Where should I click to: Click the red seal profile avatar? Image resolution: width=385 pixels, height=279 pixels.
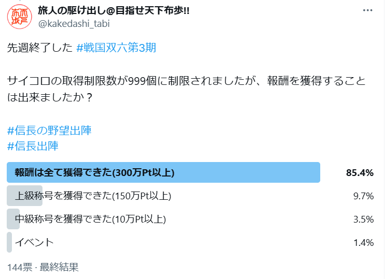tap(19, 17)
